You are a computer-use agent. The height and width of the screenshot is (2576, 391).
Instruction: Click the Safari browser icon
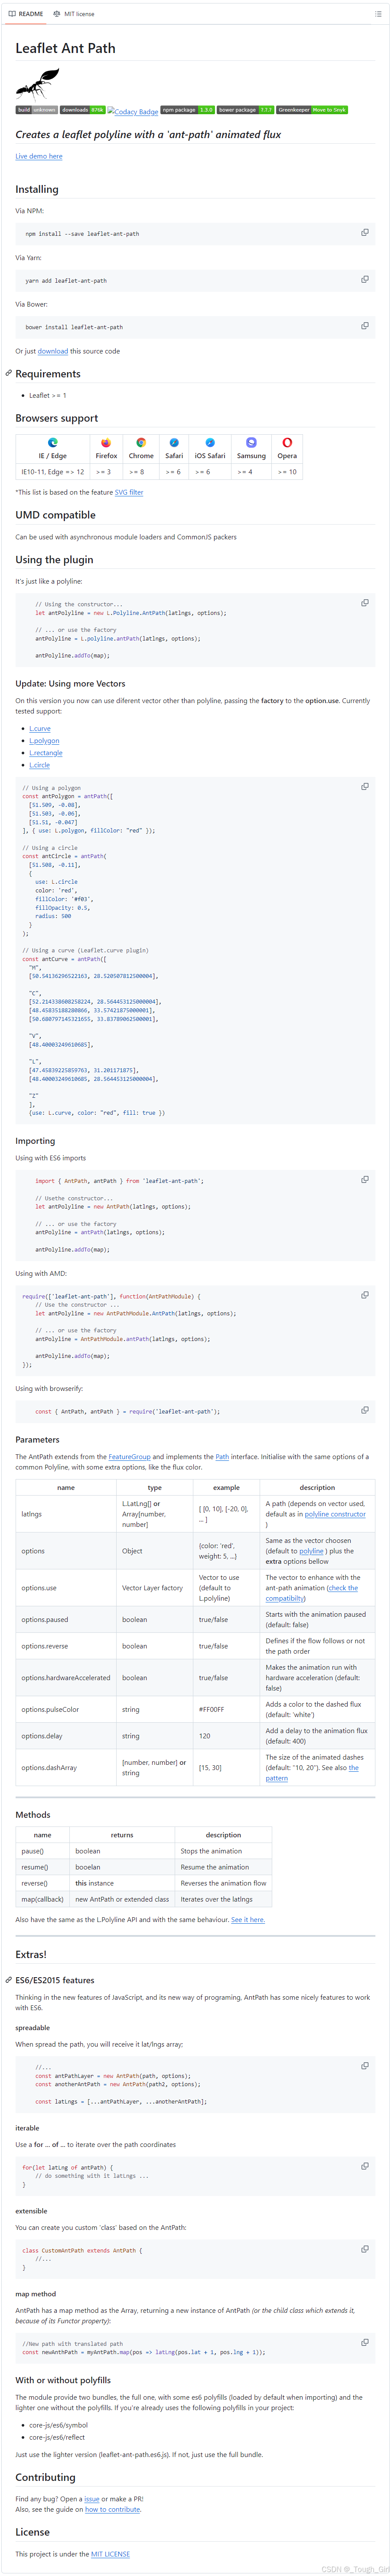coord(173,442)
